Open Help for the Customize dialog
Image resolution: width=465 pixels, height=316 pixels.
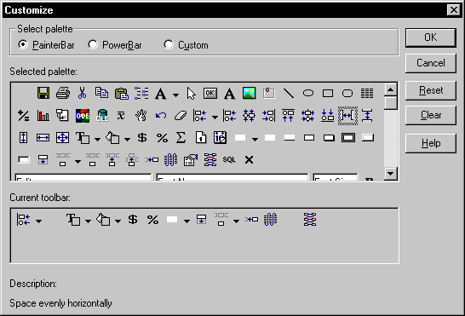(x=431, y=143)
